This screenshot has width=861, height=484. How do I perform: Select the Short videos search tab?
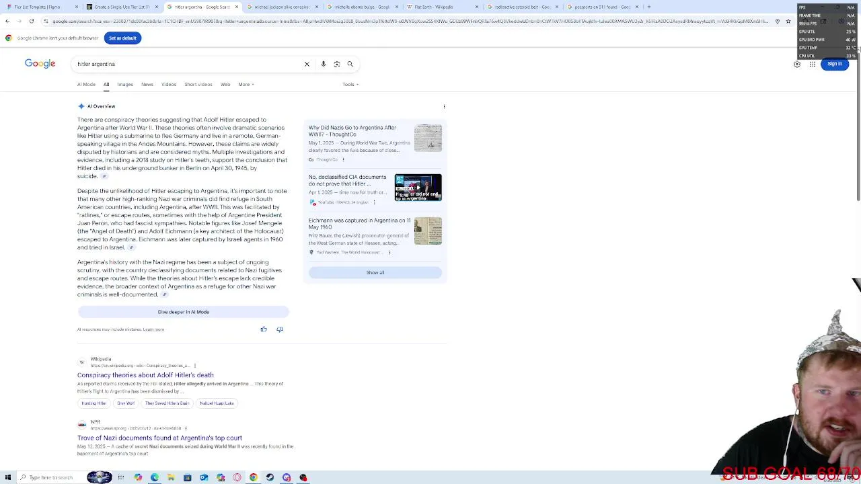pyautogui.click(x=198, y=84)
